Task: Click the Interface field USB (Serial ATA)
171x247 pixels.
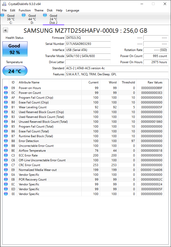Action: 88,50
